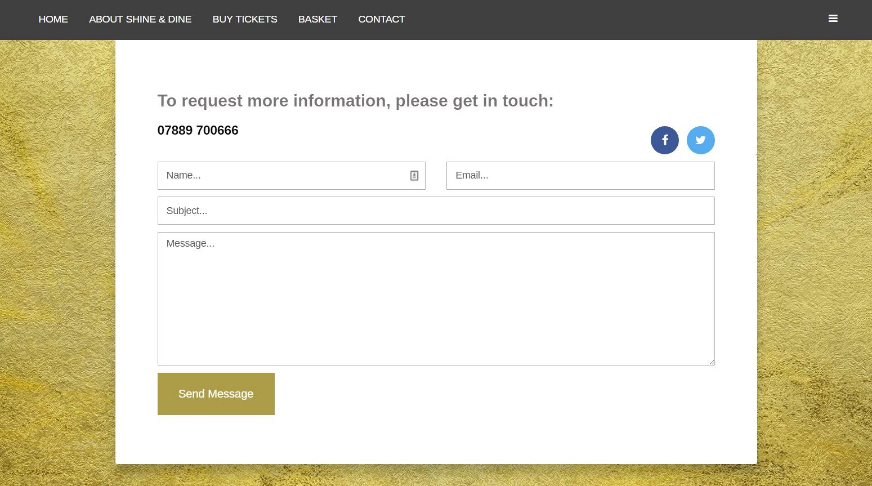Open the hamburger menu icon
Screen dimensions: 872x486
tap(833, 19)
